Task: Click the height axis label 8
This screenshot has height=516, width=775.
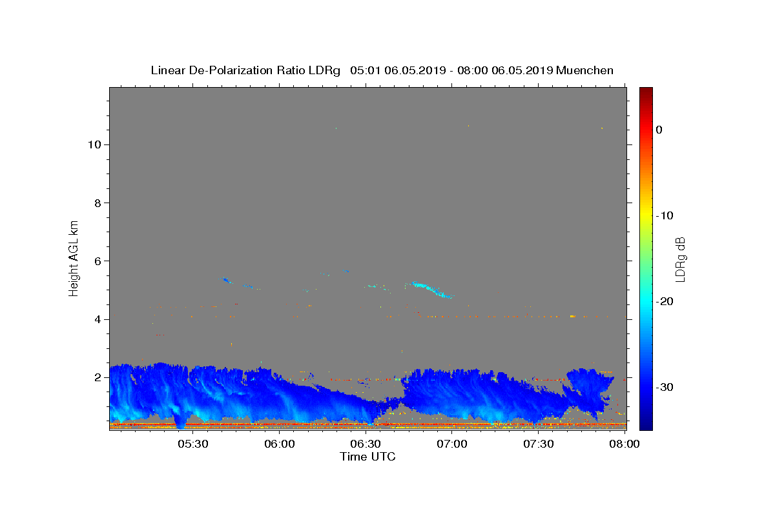Action: tap(98, 203)
